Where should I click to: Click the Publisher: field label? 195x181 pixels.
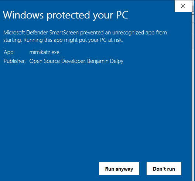[x=15, y=61]
